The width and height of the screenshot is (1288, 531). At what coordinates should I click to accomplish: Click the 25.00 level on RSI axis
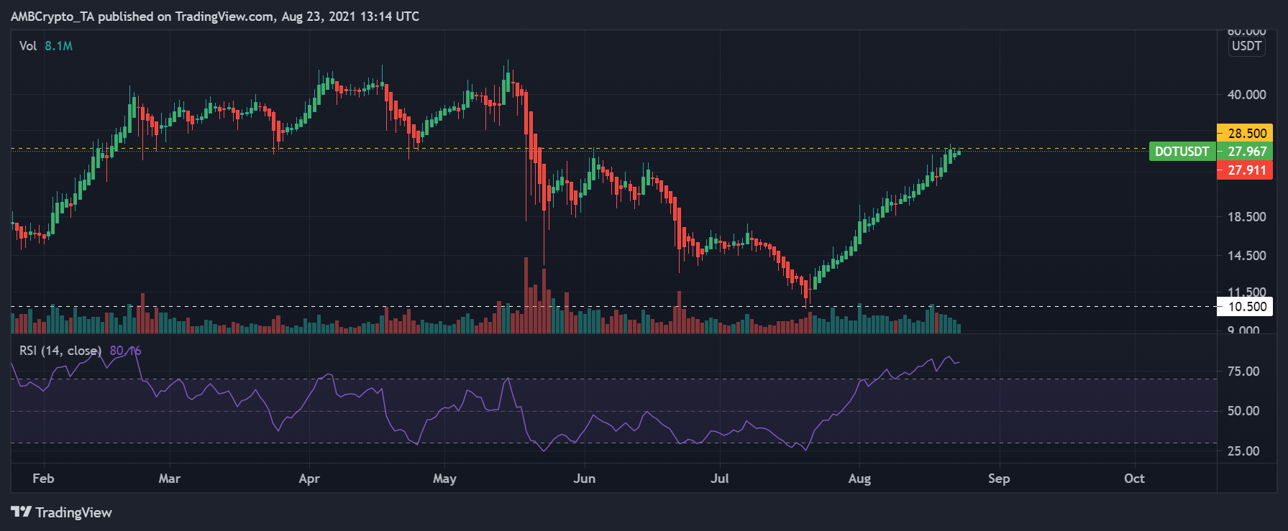tap(1243, 451)
